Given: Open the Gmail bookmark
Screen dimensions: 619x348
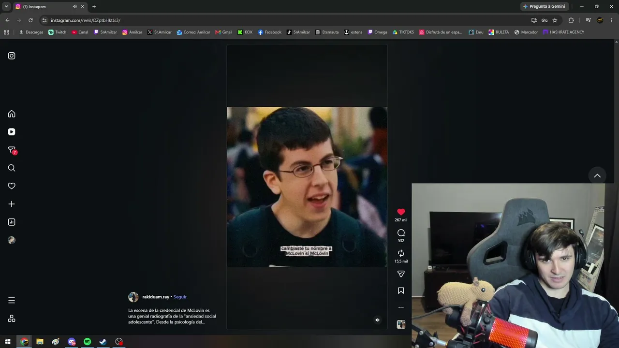Looking at the screenshot, I should click(223, 32).
